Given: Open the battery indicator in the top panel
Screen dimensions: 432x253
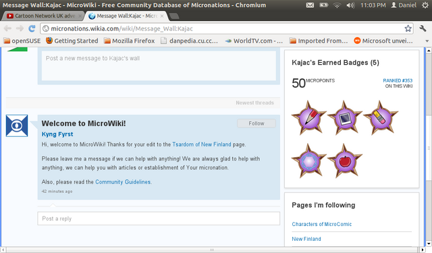Looking at the screenshot, I should pyautogui.click(x=324, y=5).
